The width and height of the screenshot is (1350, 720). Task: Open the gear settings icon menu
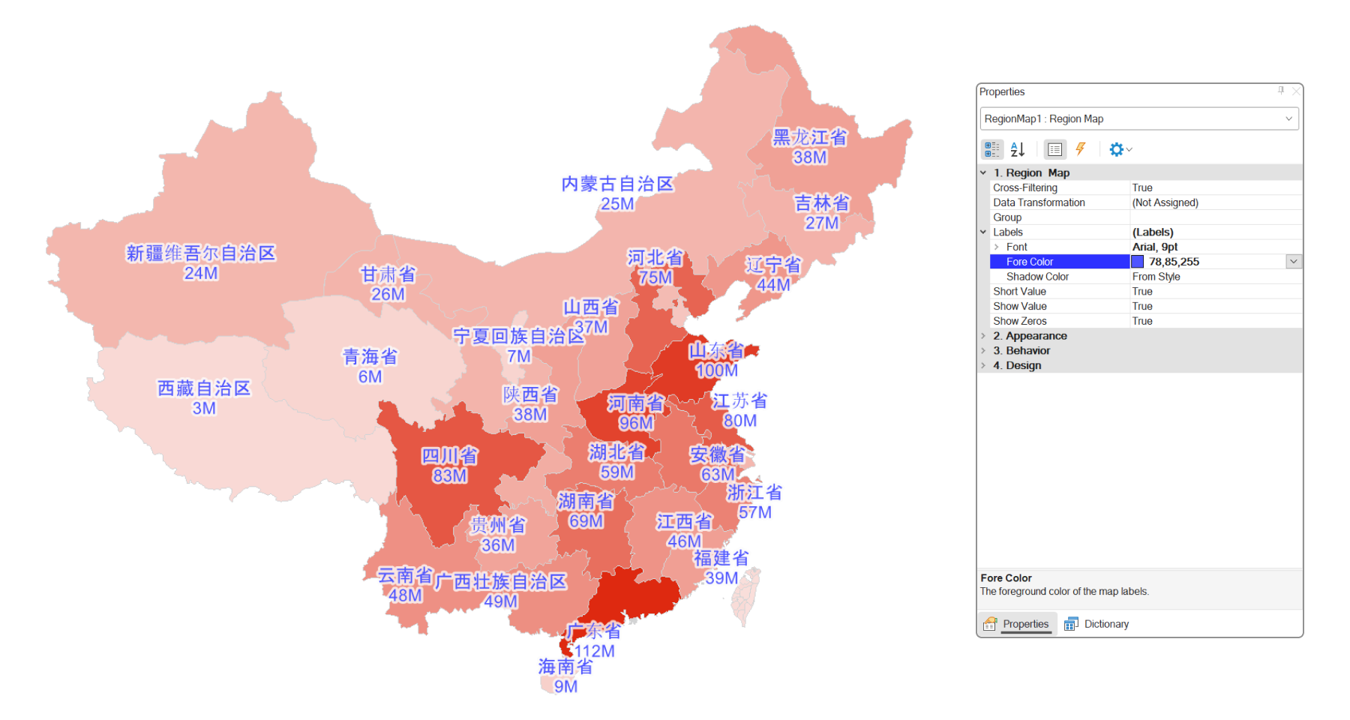(x=1119, y=149)
